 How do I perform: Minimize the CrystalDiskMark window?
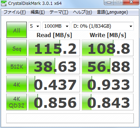point(109,2)
